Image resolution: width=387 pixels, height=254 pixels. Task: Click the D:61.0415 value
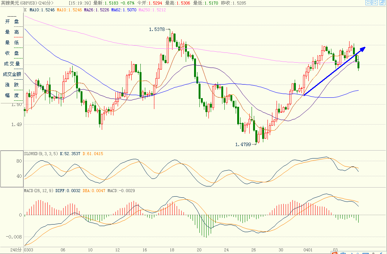pyautogui.click(x=93, y=154)
